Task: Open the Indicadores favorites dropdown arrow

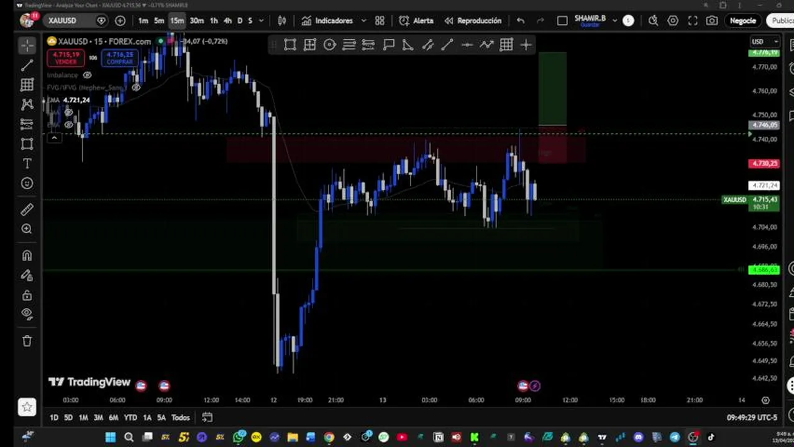Action: 364,20
